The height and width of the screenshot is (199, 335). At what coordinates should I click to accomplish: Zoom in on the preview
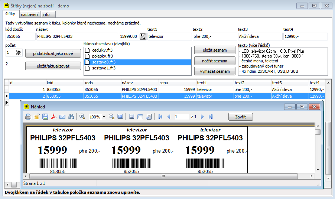82,117
